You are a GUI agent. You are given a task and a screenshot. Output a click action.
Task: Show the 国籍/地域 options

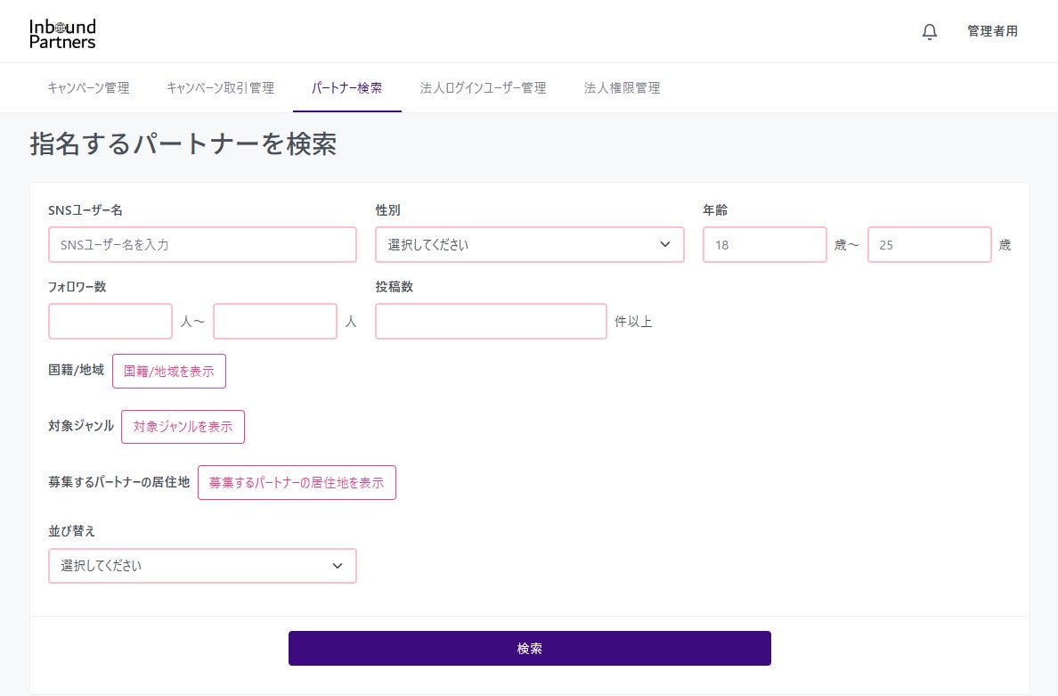[x=169, y=372]
